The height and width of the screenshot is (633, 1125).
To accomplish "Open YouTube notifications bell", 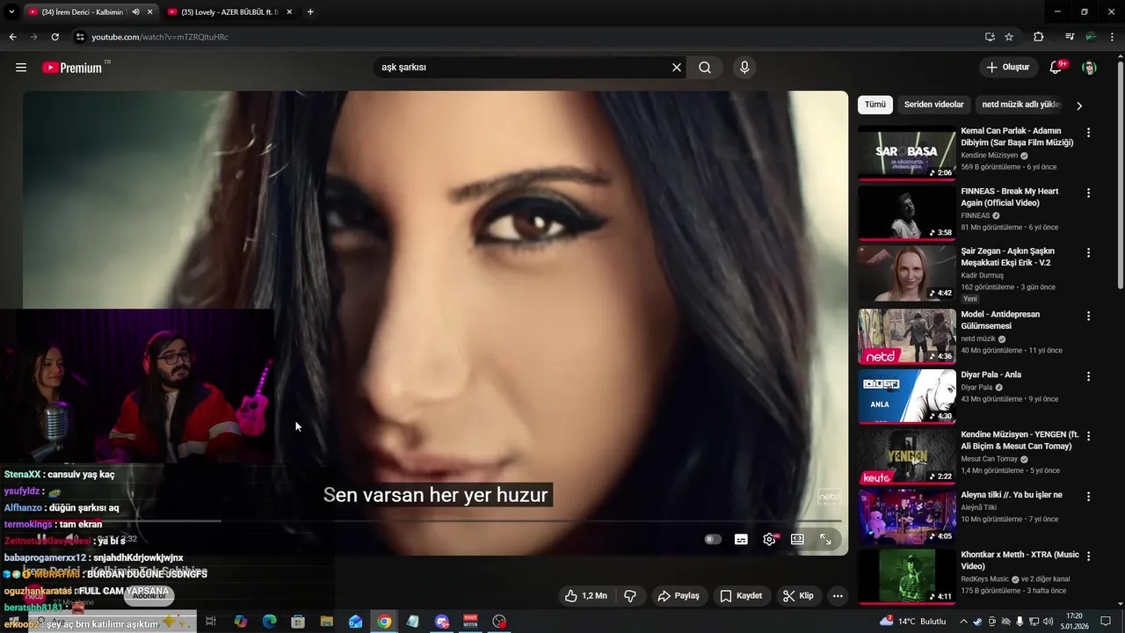I will coord(1057,68).
